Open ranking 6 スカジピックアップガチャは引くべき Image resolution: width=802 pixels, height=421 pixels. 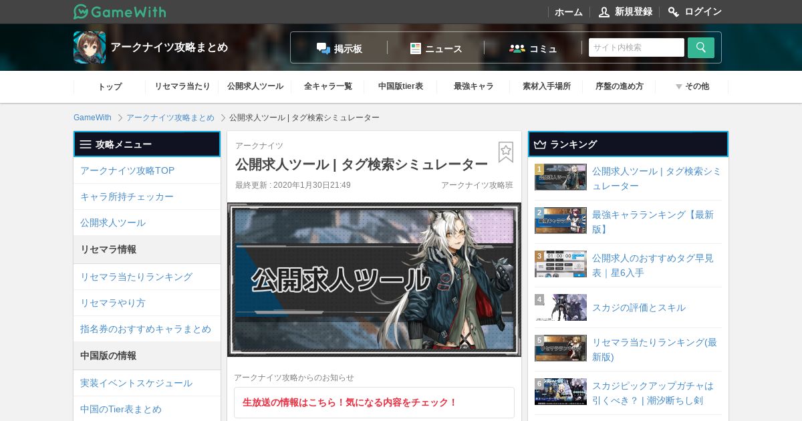coord(653,393)
